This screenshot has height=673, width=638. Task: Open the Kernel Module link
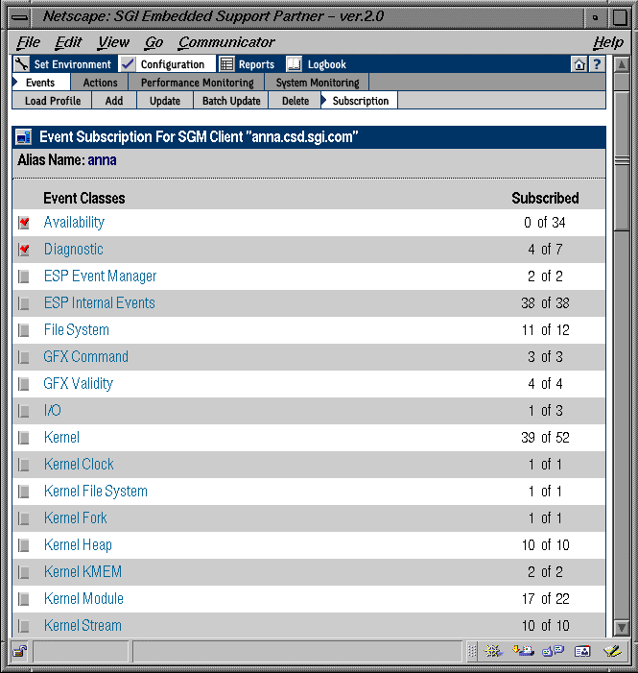(83, 598)
